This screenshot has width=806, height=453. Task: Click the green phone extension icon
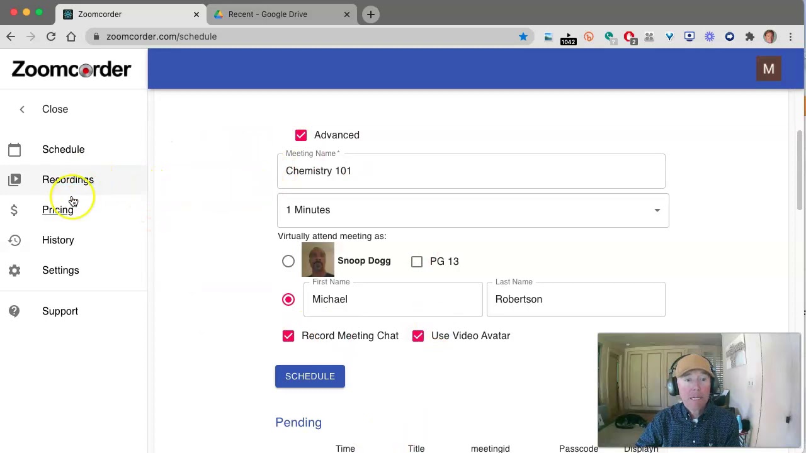(609, 36)
